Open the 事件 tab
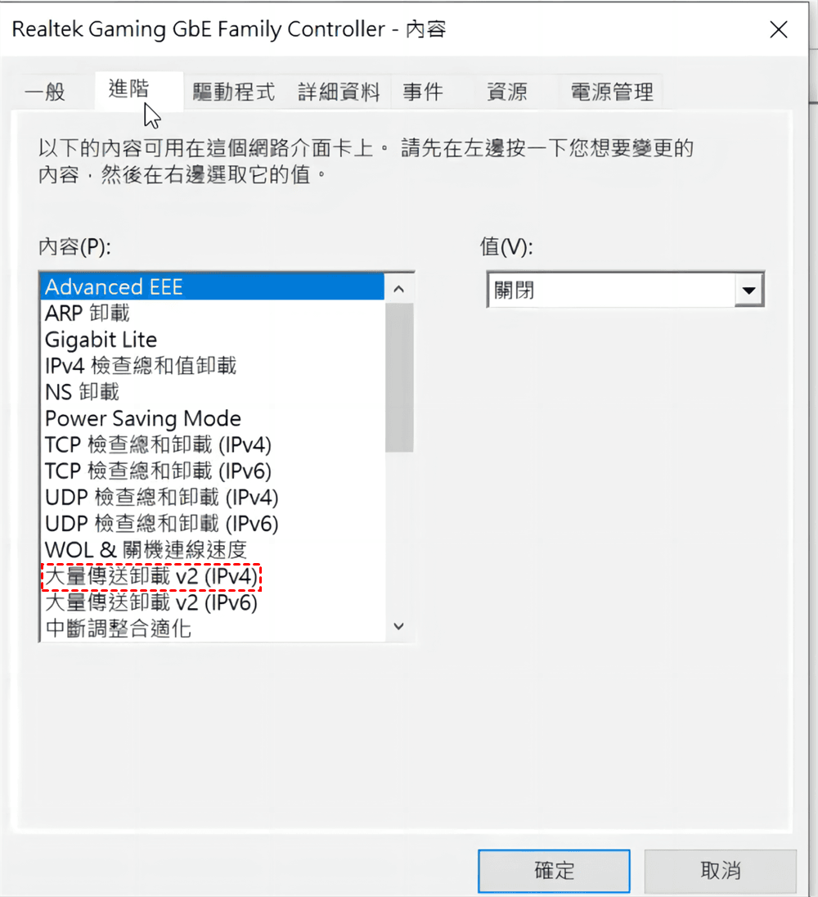 point(422,92)
